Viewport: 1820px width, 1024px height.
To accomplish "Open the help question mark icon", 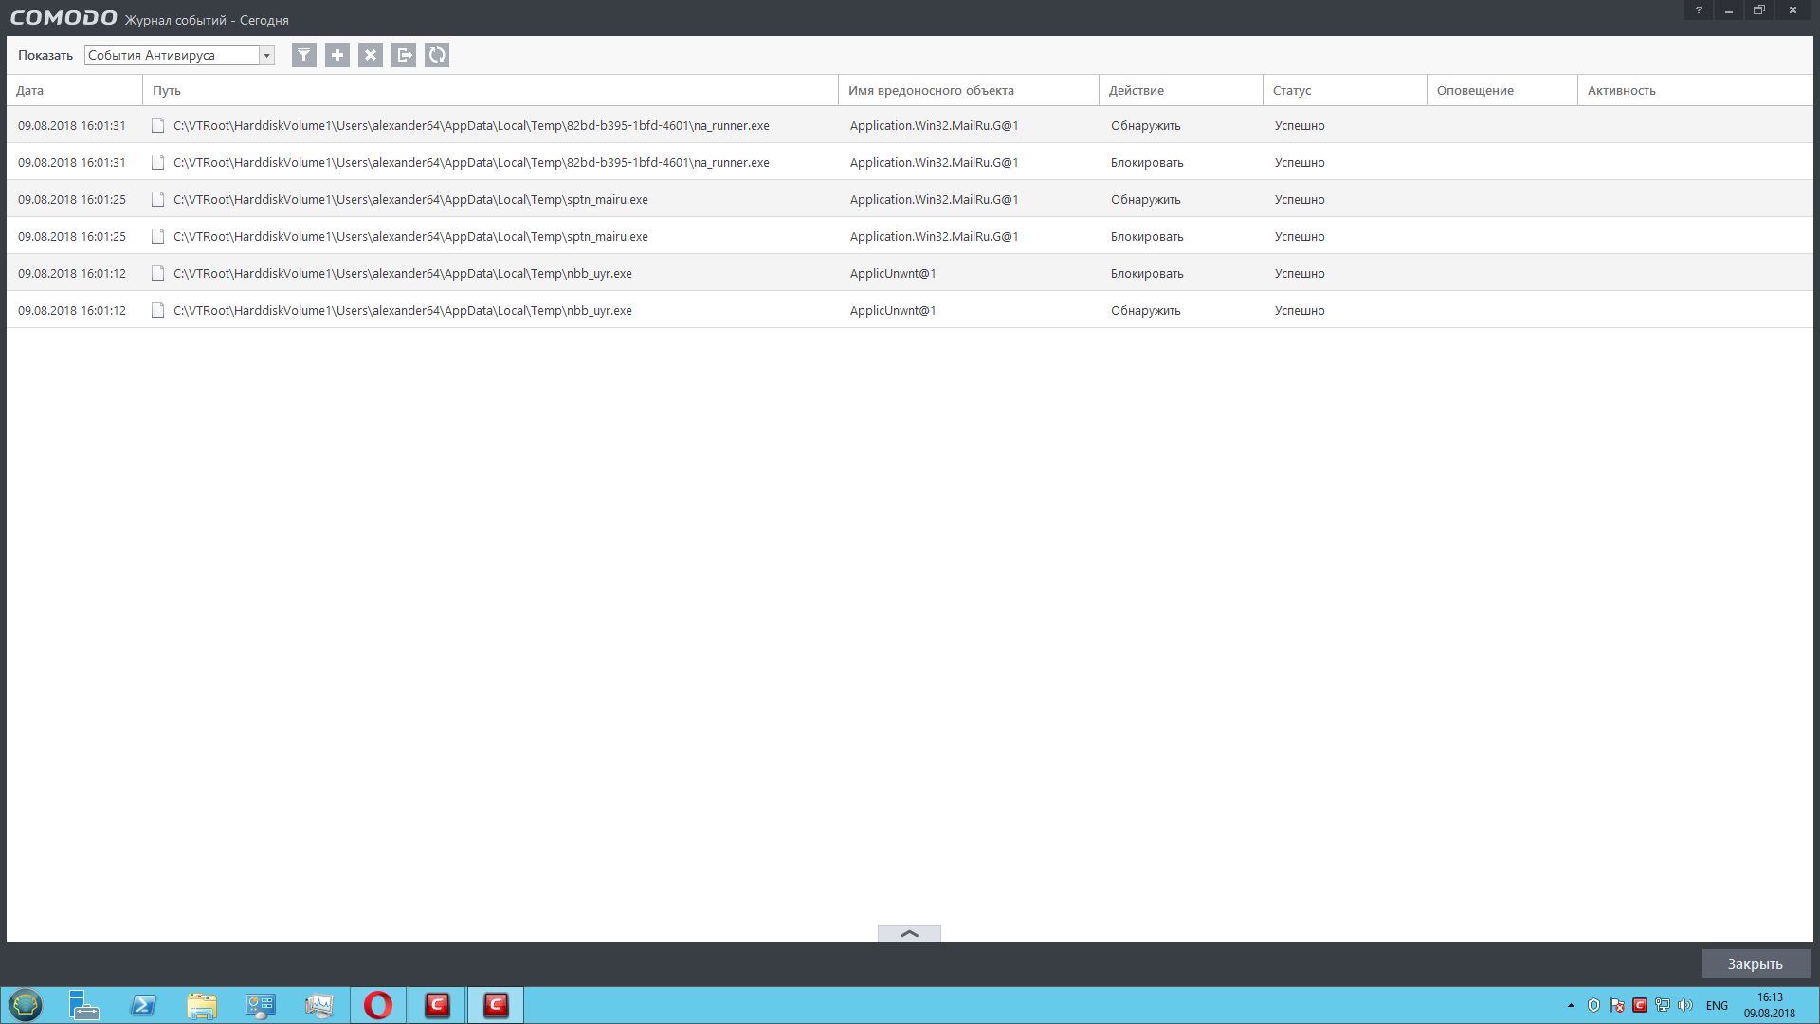I will [x=1699, y=10].
